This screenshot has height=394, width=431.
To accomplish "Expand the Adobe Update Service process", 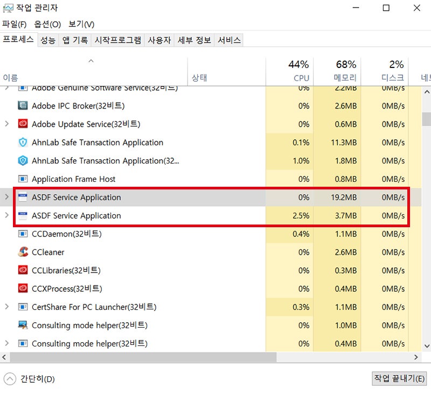I will (x=7, y=124).
